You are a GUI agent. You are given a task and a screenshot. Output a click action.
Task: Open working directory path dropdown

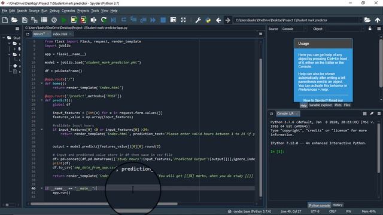tap(360, 20)
